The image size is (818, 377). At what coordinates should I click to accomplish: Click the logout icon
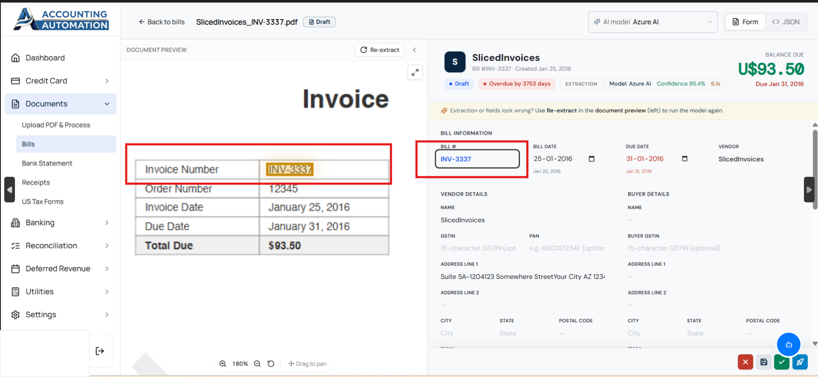[x=100, y=351]
